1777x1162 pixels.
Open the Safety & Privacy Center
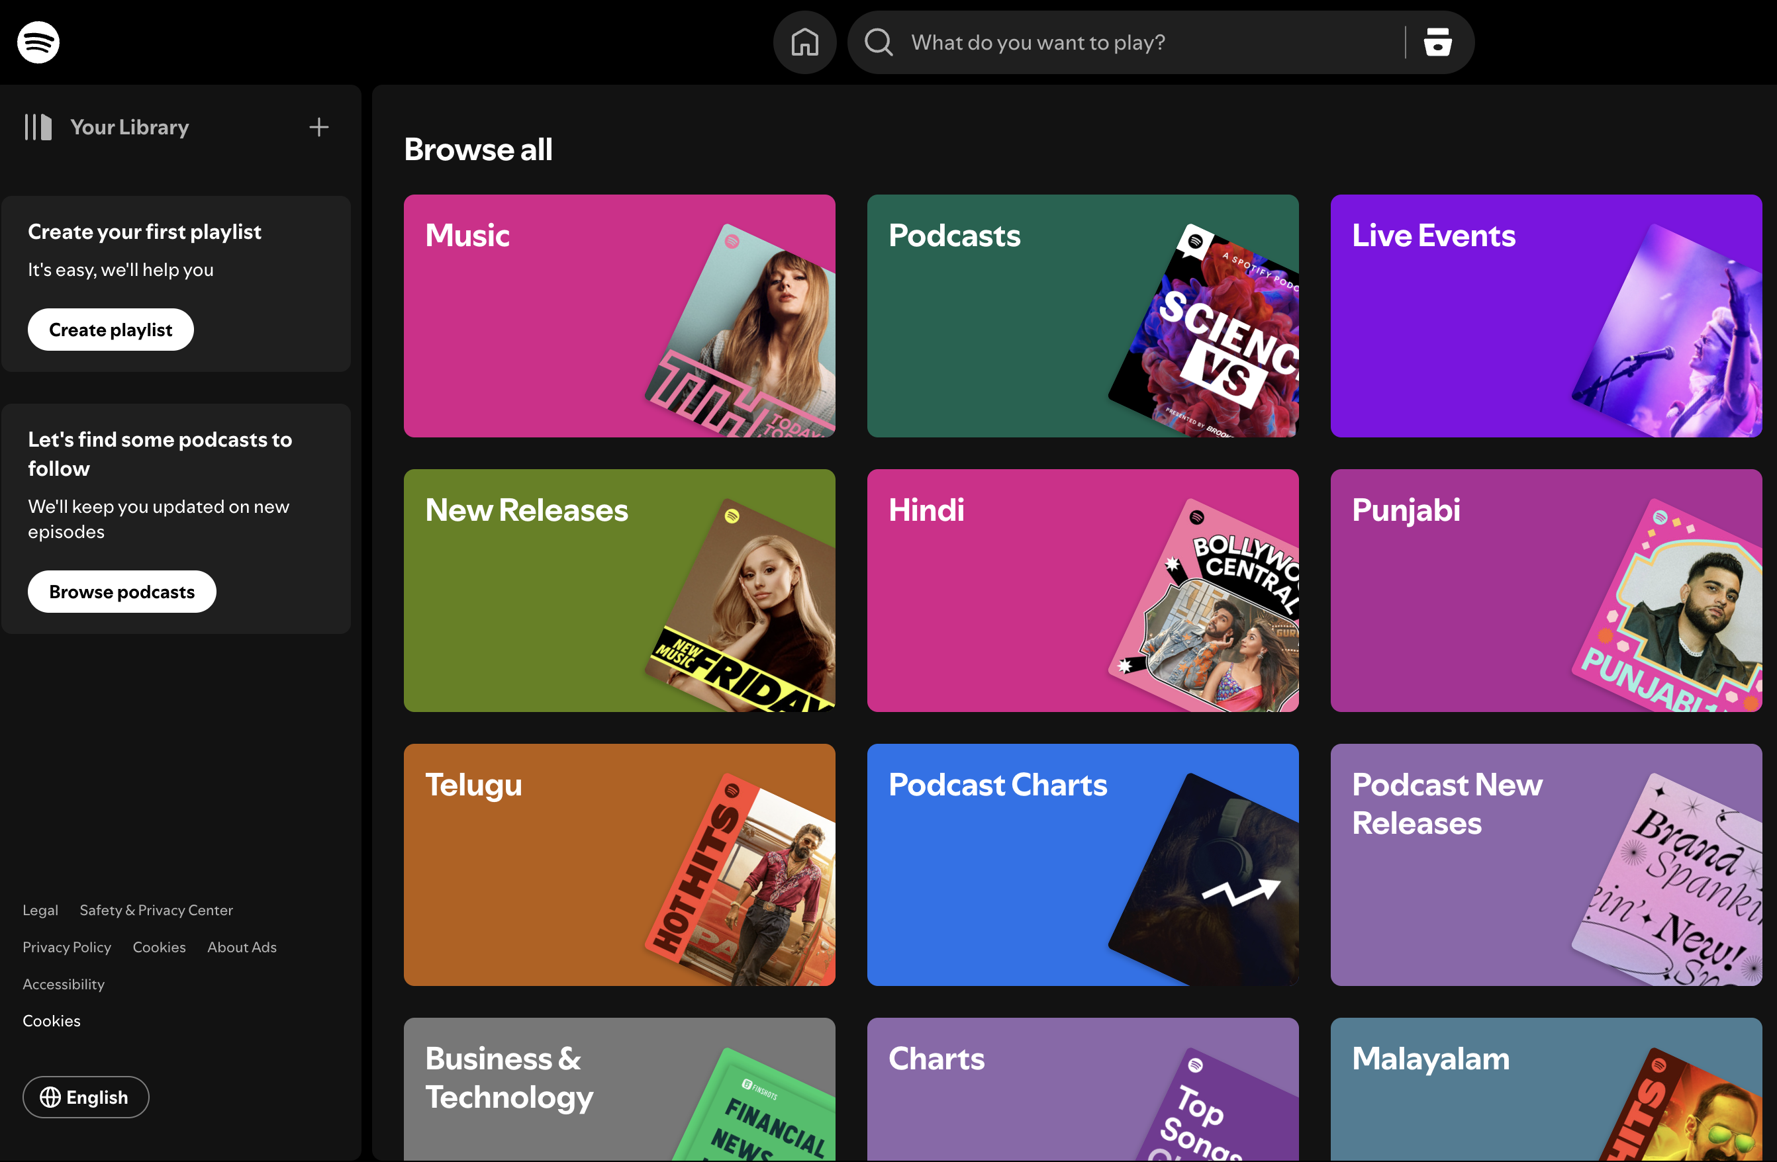[x=156, y=910]
